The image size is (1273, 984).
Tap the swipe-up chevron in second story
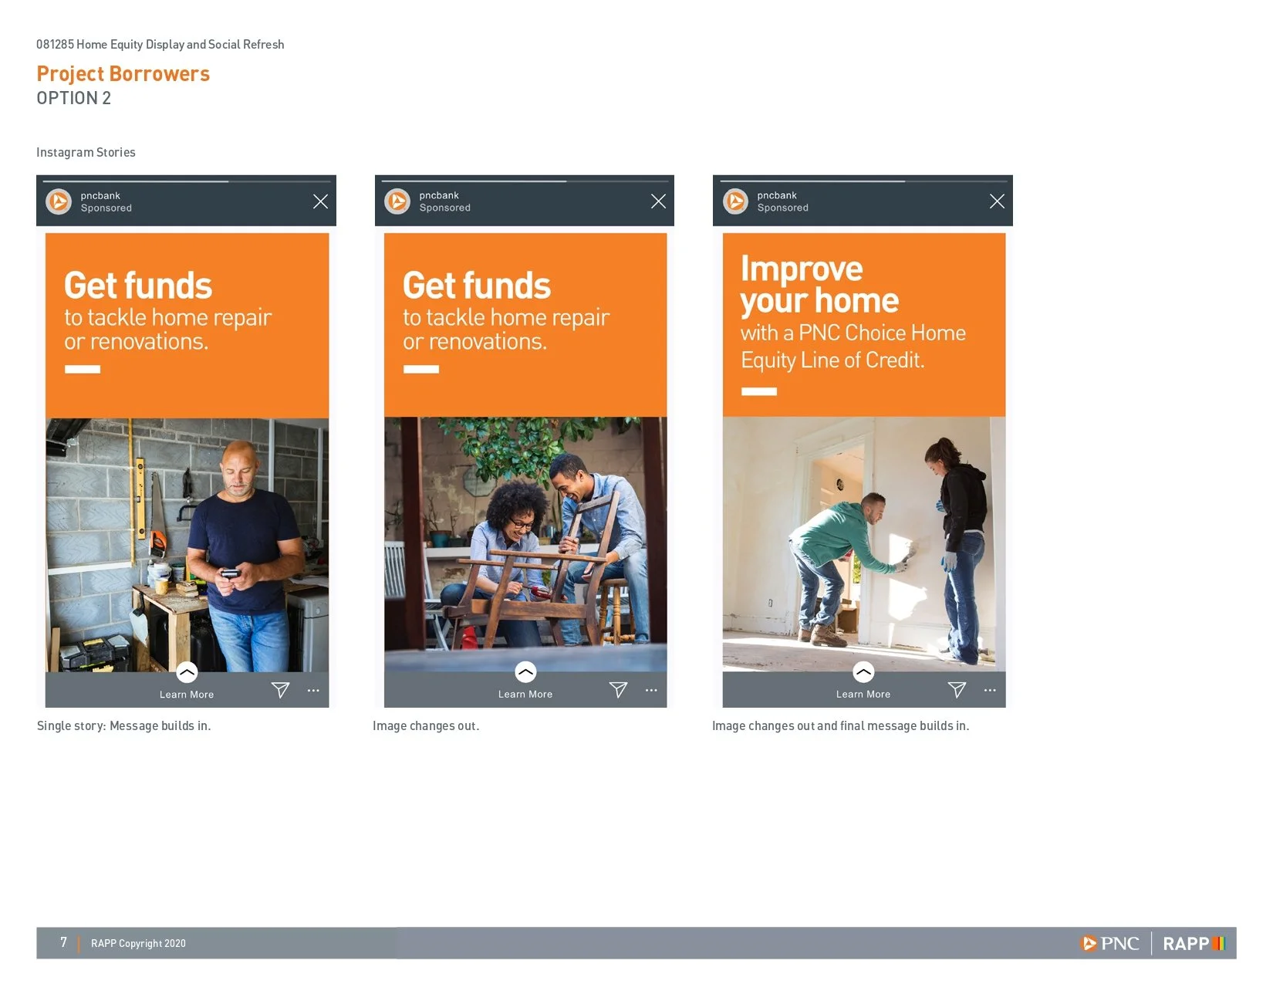pos(525,672)
